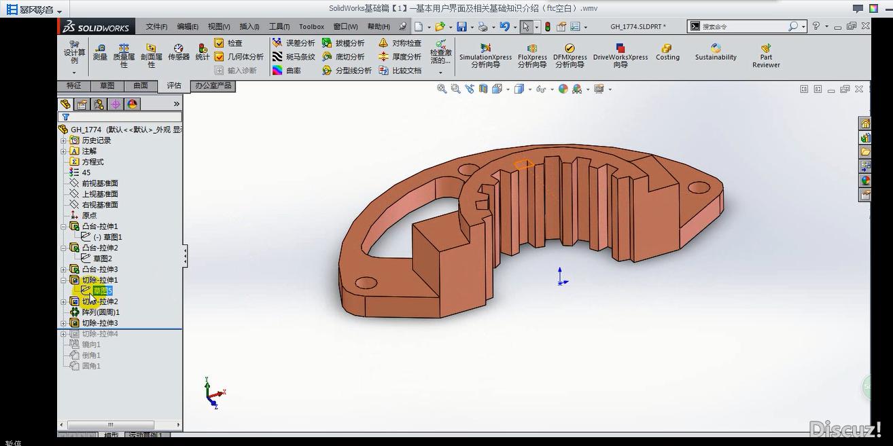Click the save icon in top toolbar

[x=461, y=26]
